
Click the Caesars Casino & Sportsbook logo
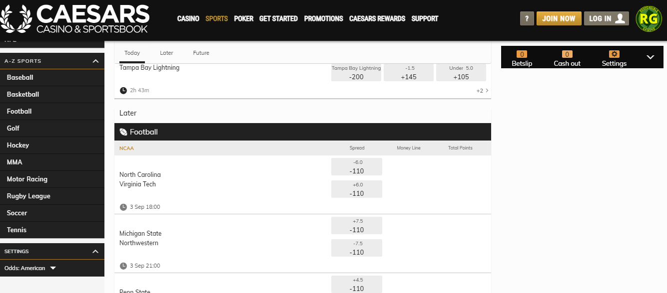coord(75,18)
